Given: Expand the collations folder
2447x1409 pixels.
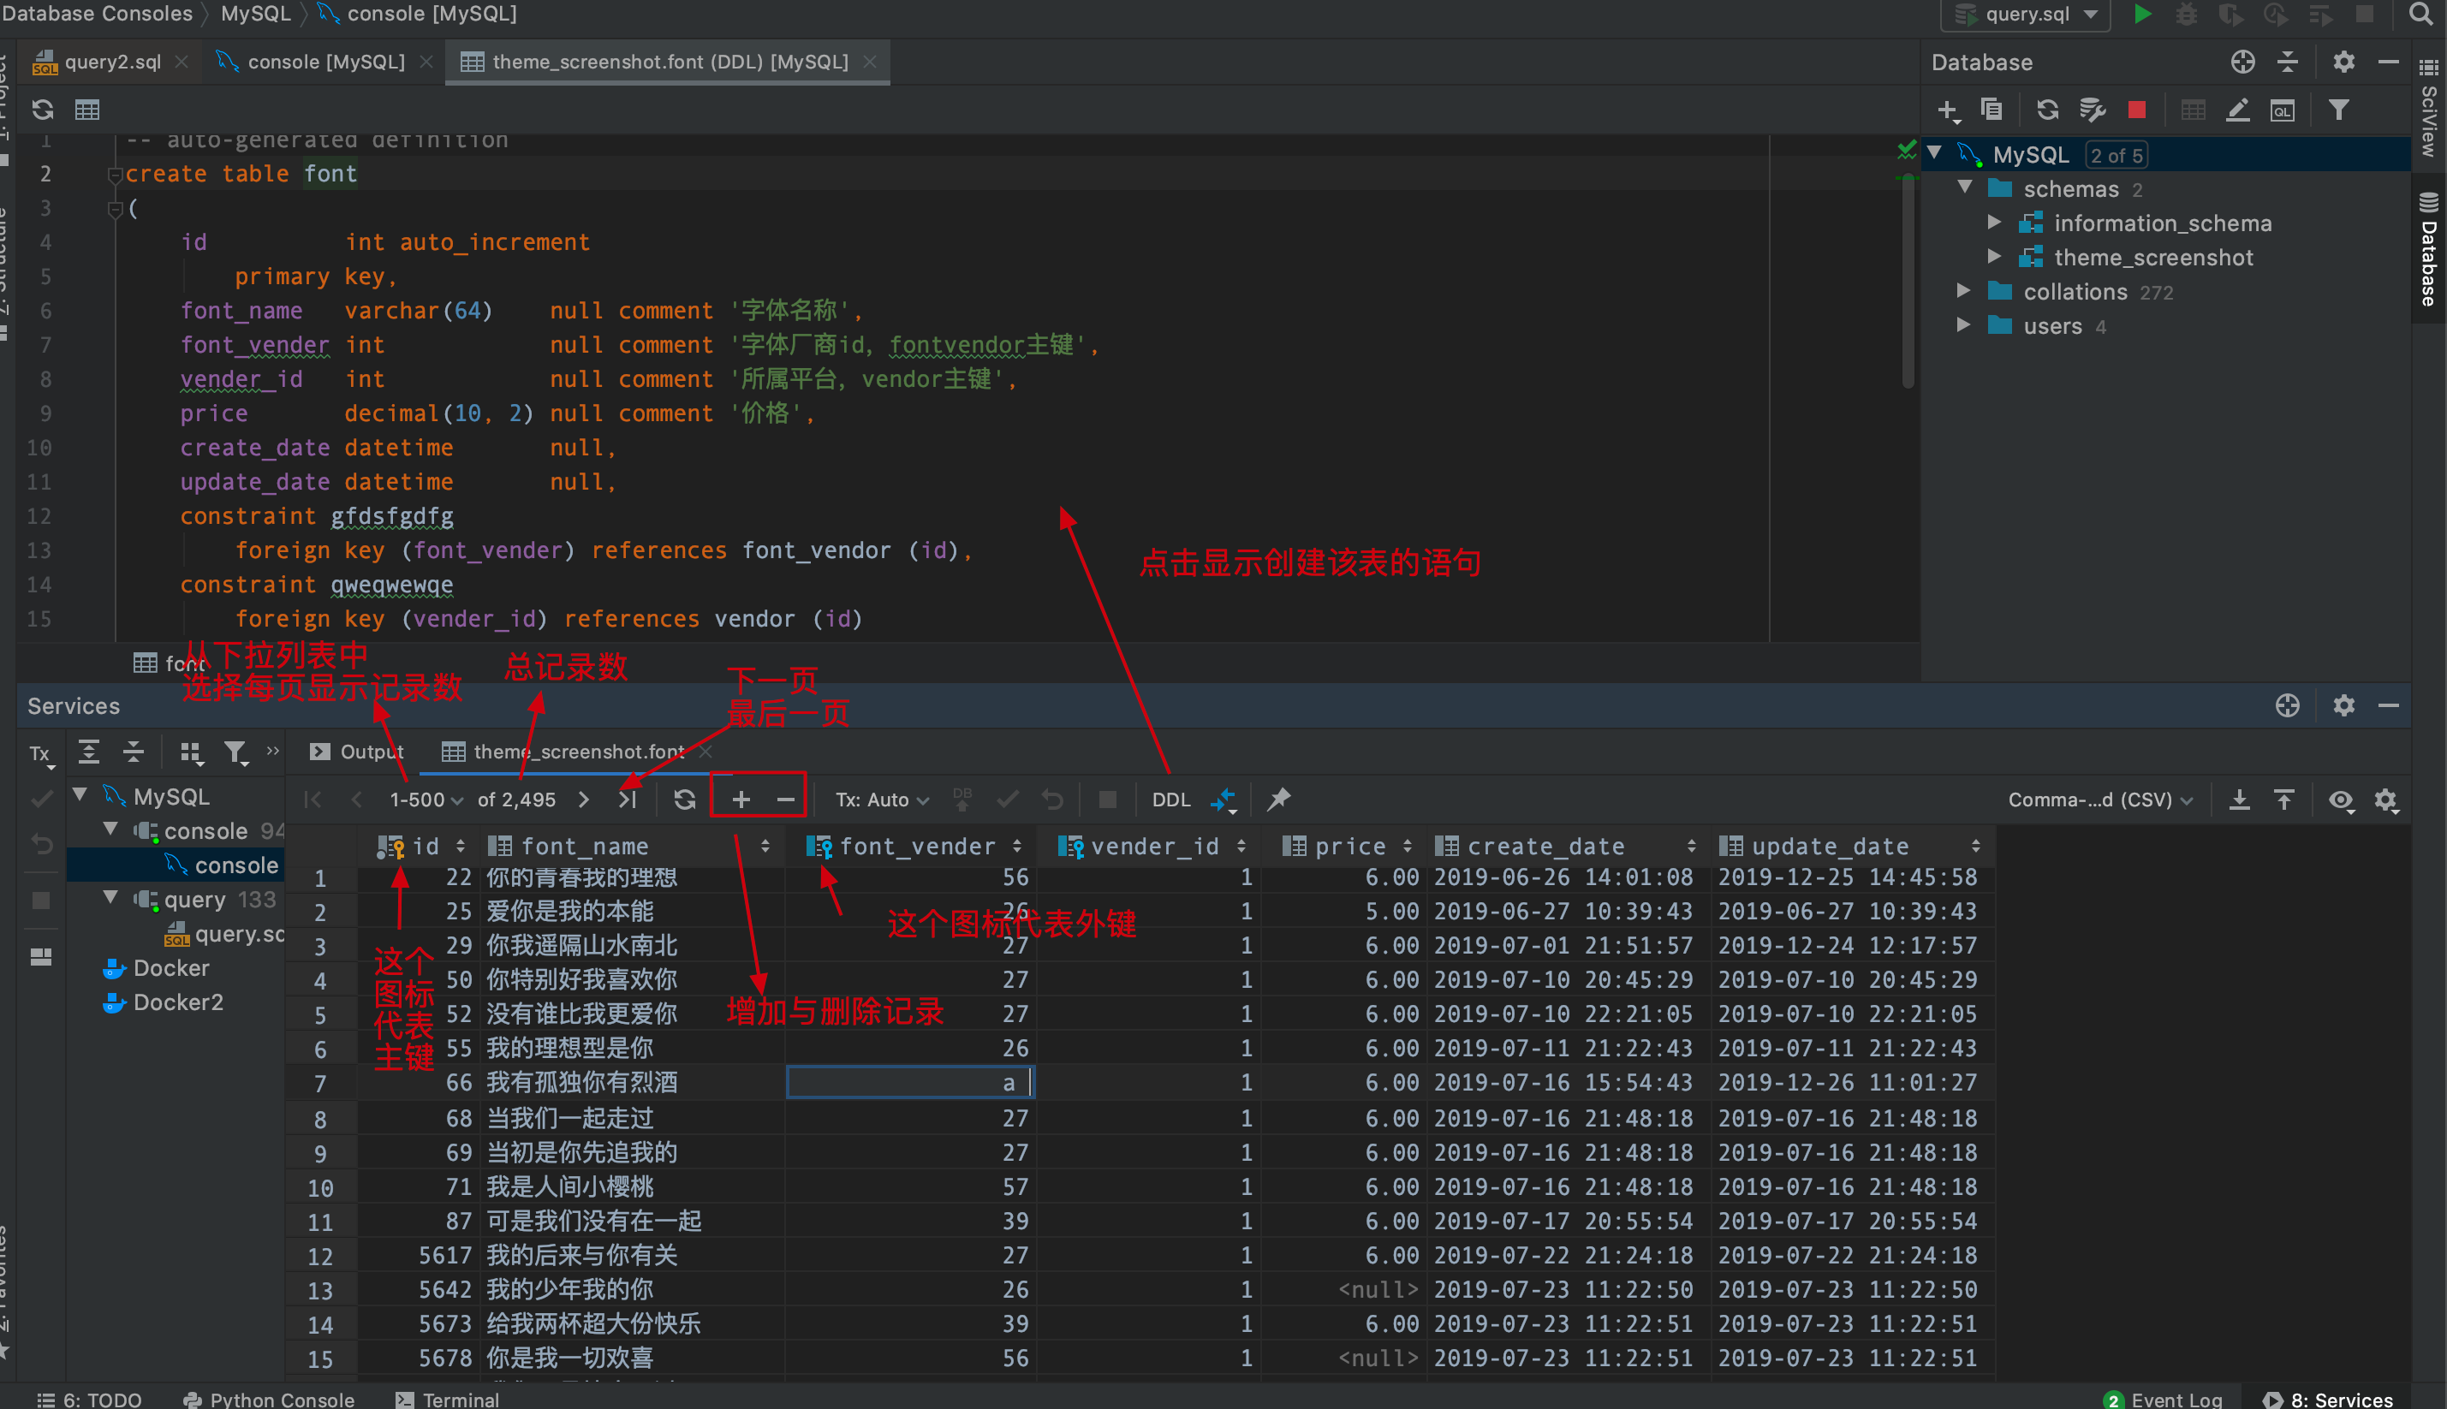Looking at the screenshot, I should (x=1963, y=290).
